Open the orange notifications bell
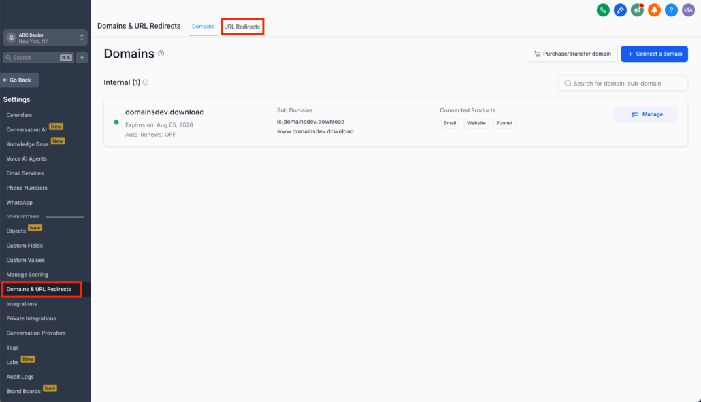The height and width of the screenshot is (402, 701). pos(654,10)
